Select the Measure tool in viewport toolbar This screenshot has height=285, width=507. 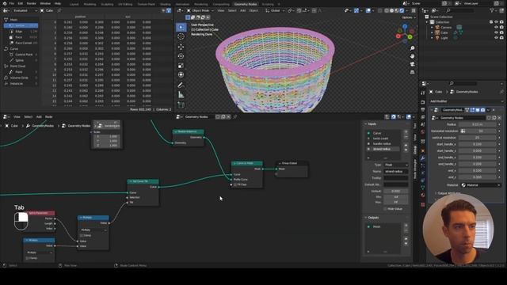pyautogui.click(x=181, y=95)
